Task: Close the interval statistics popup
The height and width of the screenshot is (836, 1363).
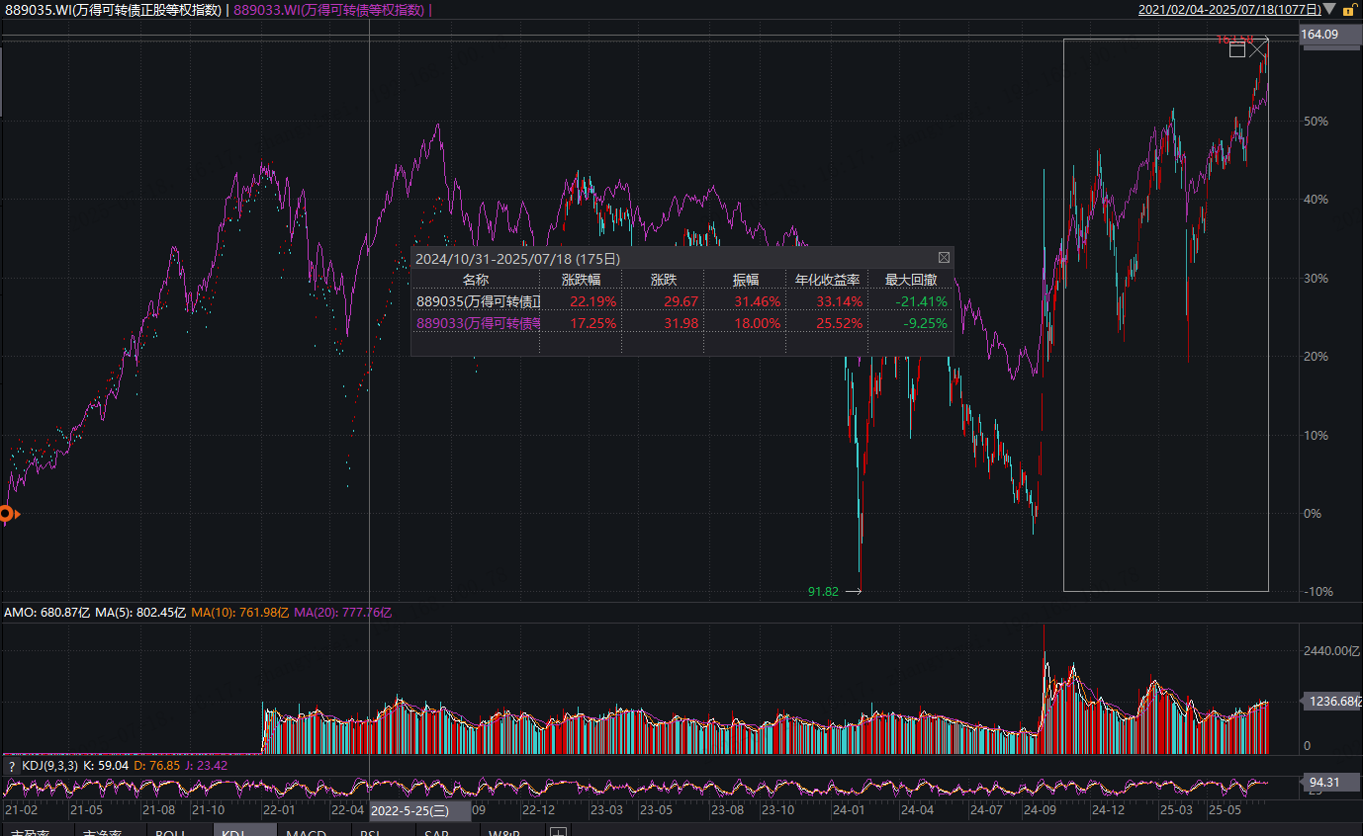Action: pyautogui.click(x=944, y=258)
